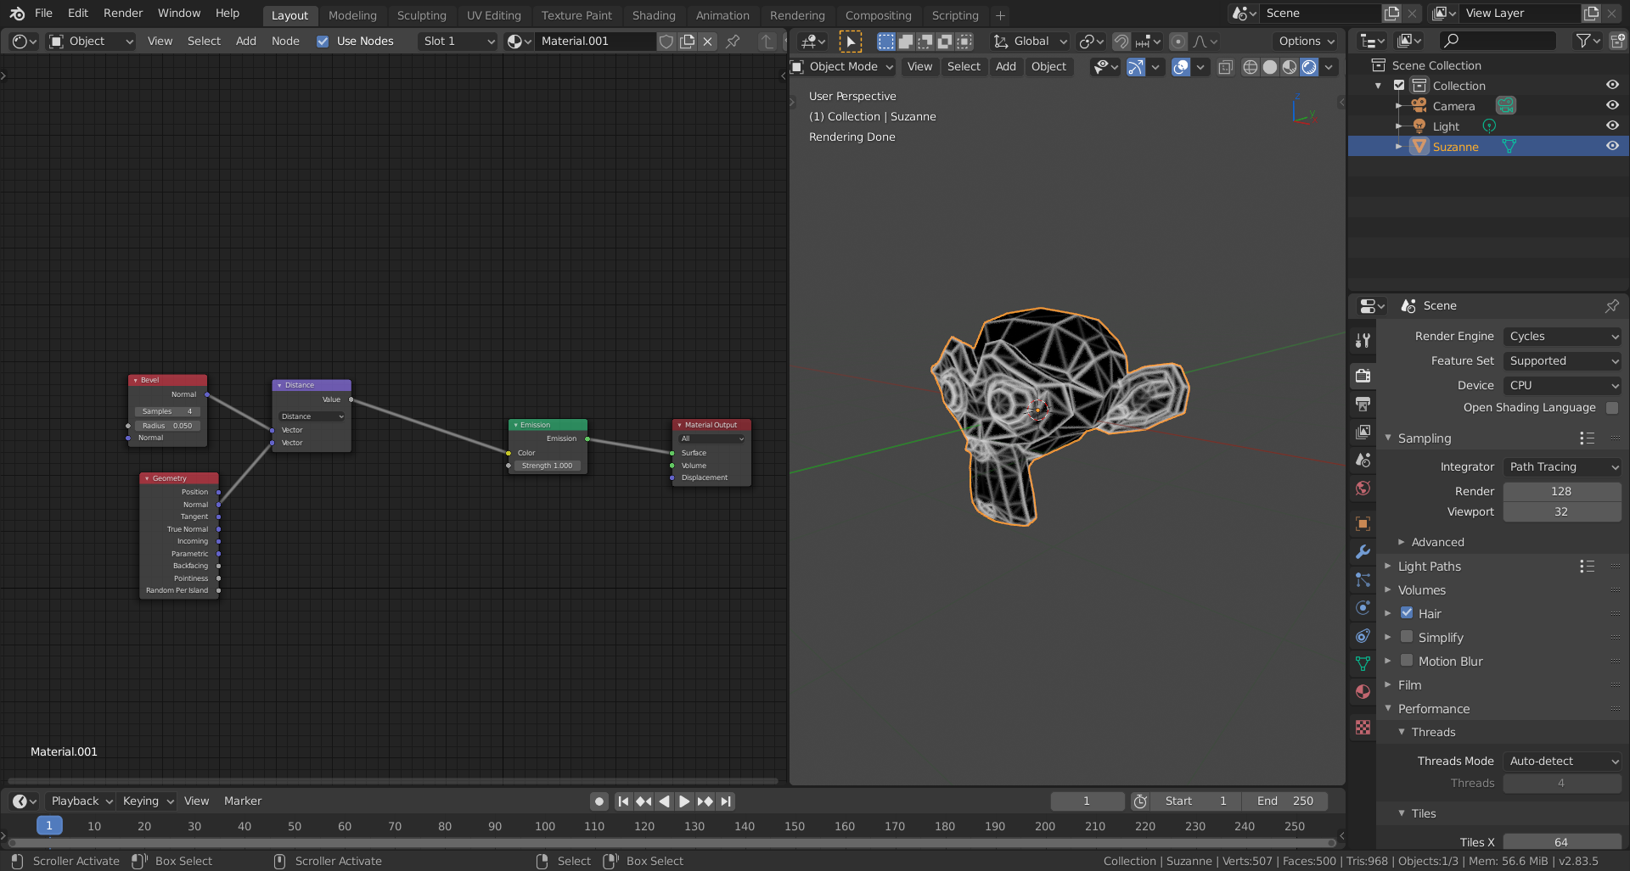Hide the Camera in viewport
1630x871 pixels.
point(1612,105)
